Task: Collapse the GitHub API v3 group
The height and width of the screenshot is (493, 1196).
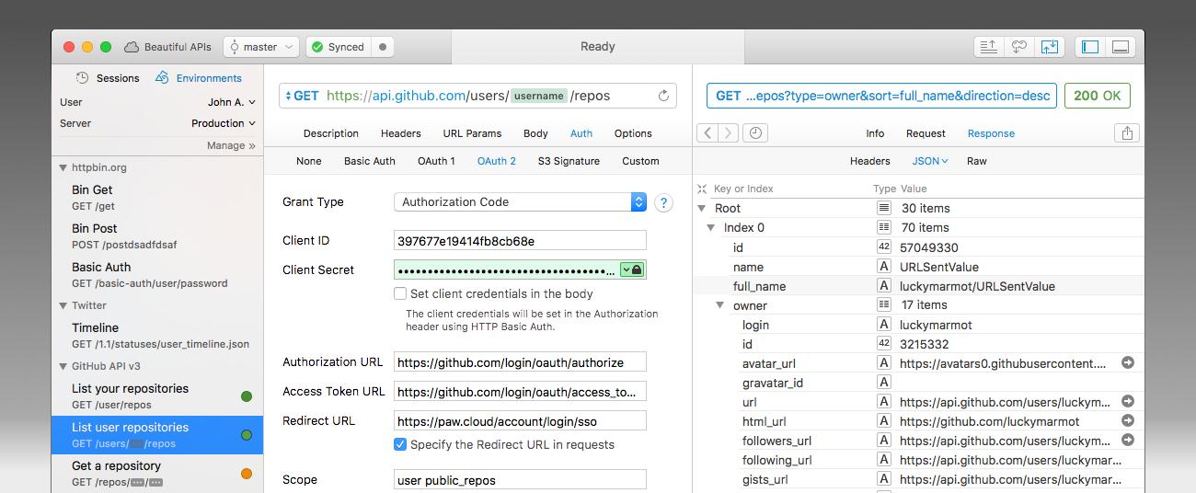Action: (x=63, y=367)
